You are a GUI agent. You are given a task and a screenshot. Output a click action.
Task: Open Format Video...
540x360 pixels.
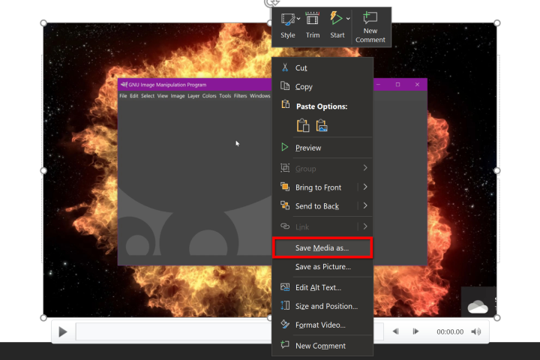(322, 325)
